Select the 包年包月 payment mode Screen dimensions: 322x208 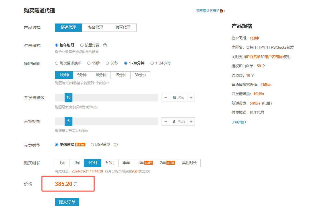click(x=65, y=45)
